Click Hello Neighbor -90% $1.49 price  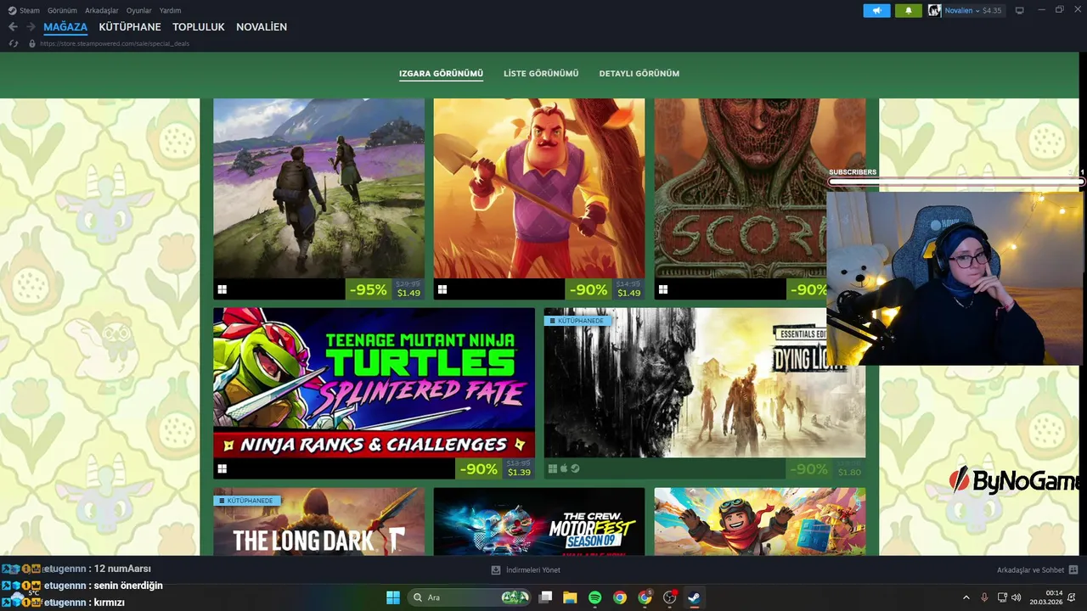(605, 289)
